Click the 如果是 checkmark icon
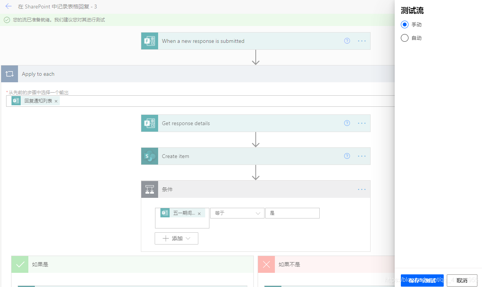The height and width of the screenshot is (287, 482). click(x=20, y=264)
